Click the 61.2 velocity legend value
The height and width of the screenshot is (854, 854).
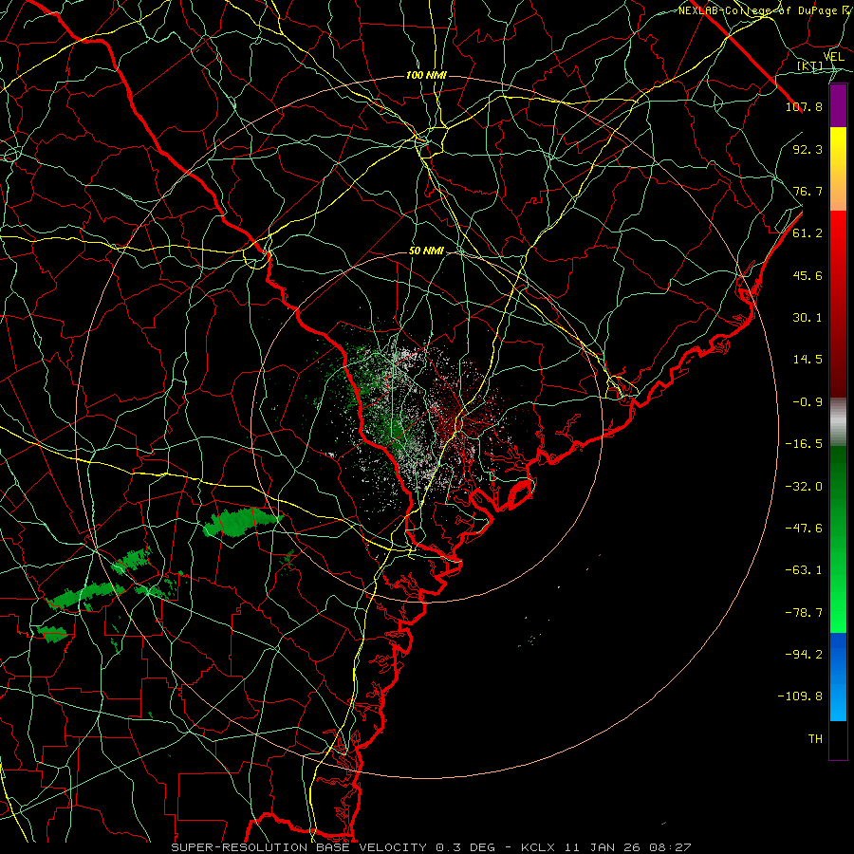(808, 233)
